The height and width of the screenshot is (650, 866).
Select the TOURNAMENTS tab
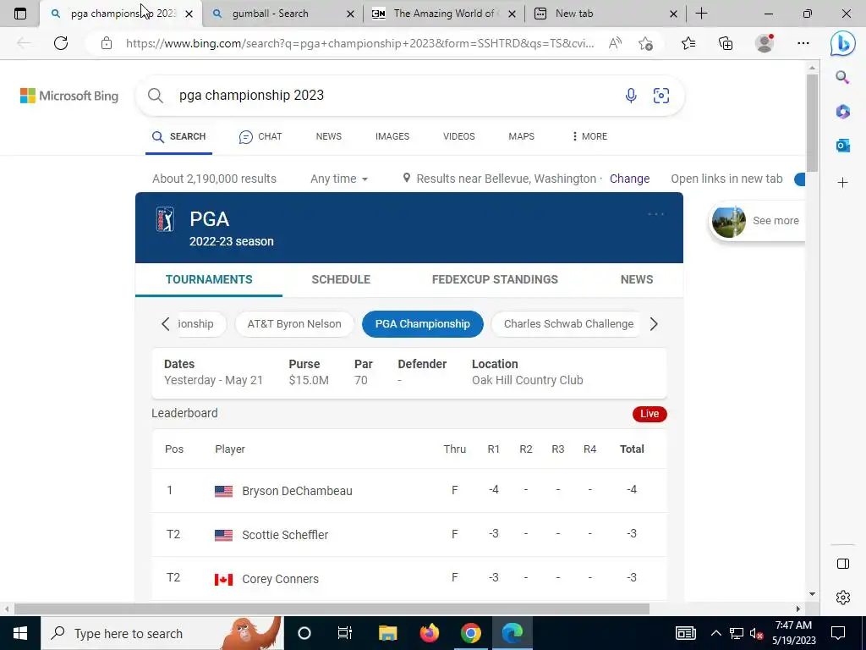click(209, 279)
